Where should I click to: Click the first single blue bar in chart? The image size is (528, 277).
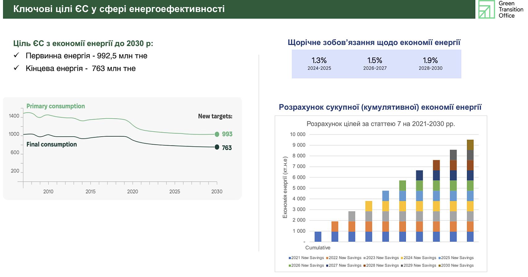[x=318, y=237]
